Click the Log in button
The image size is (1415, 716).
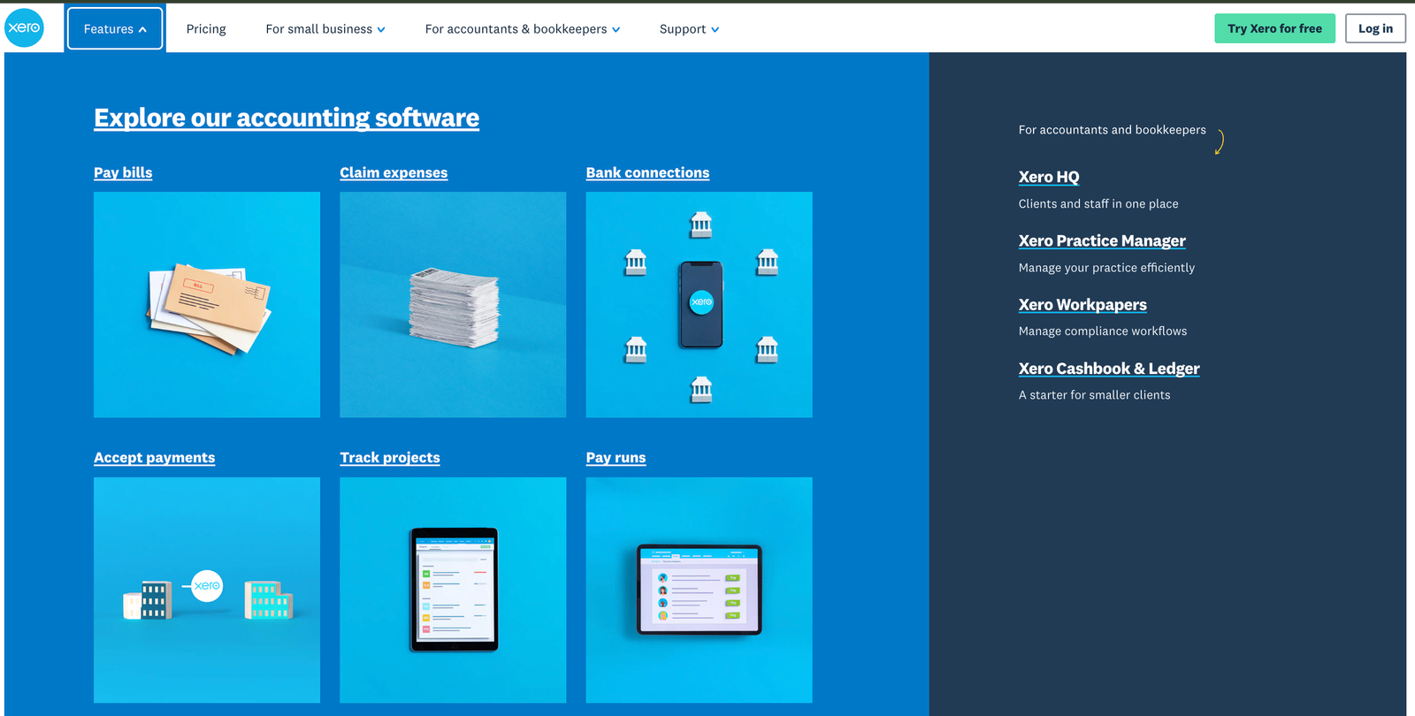[x=1375, y=28]
